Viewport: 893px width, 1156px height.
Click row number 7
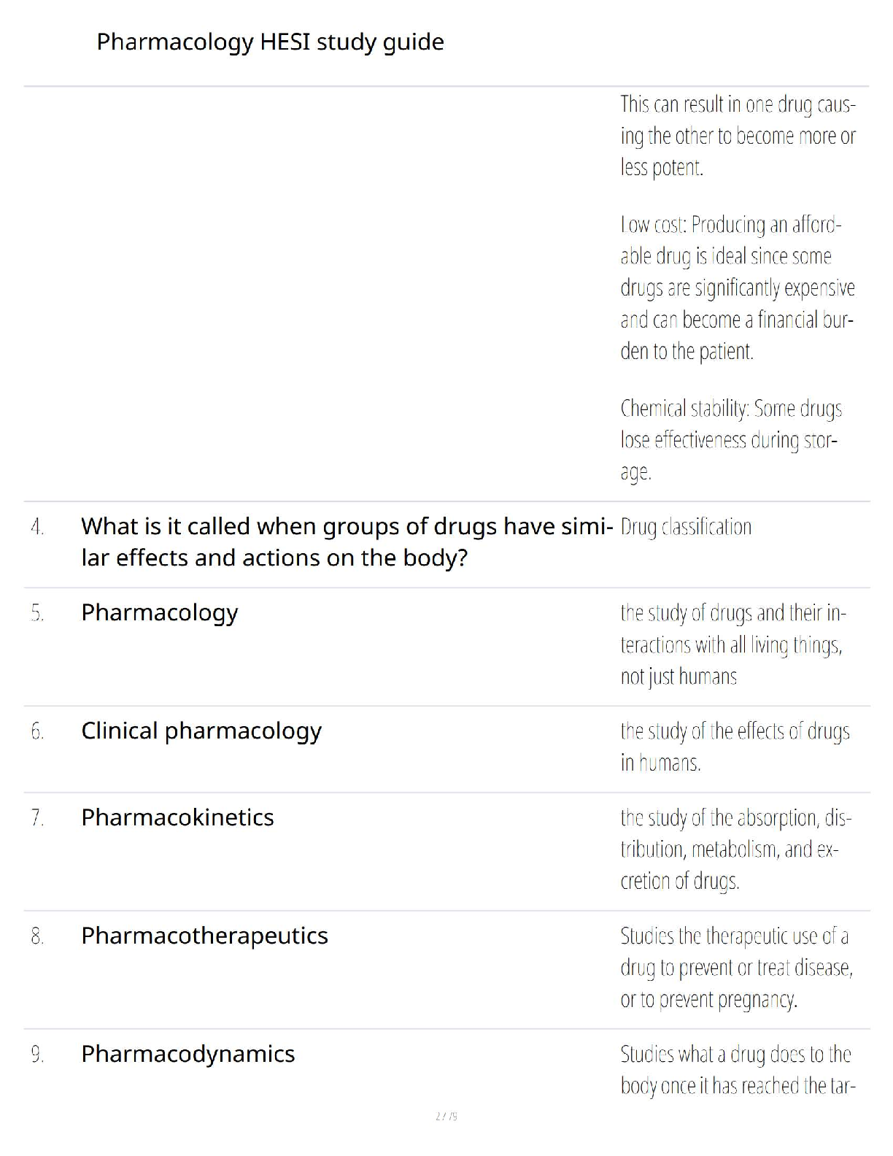tap(38, 817)
